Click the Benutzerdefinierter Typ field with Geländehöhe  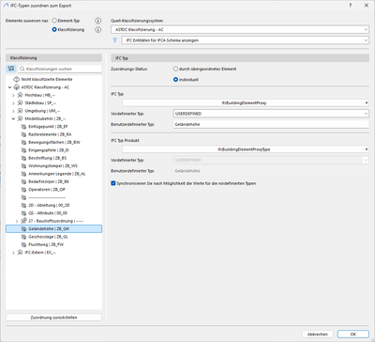[271, 124]
